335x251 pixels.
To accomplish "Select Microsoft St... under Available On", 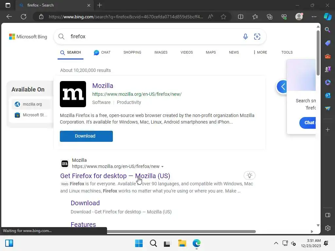I will (x=31, y=115).
